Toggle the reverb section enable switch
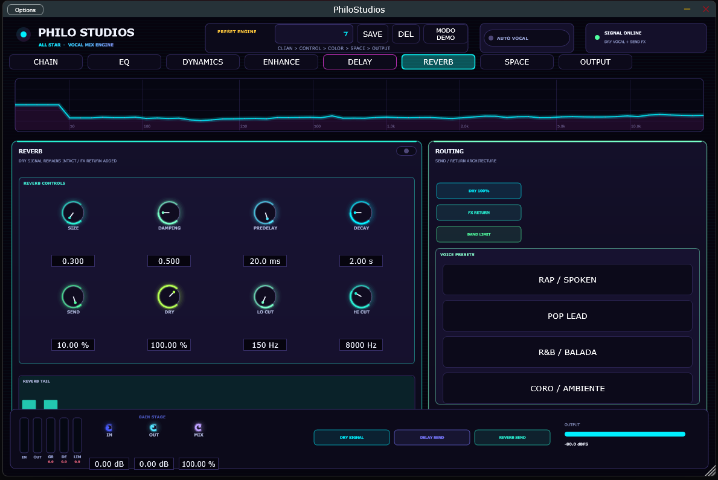 click(406, 151)
